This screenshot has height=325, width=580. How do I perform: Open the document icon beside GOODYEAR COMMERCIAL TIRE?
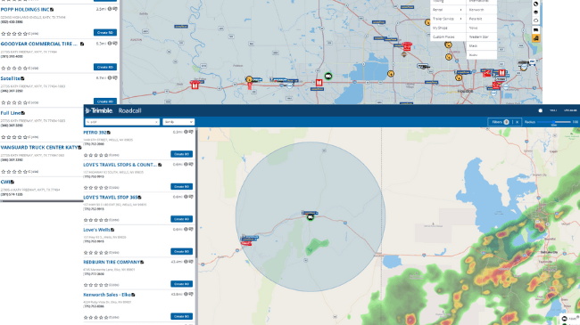pos(82,44)
